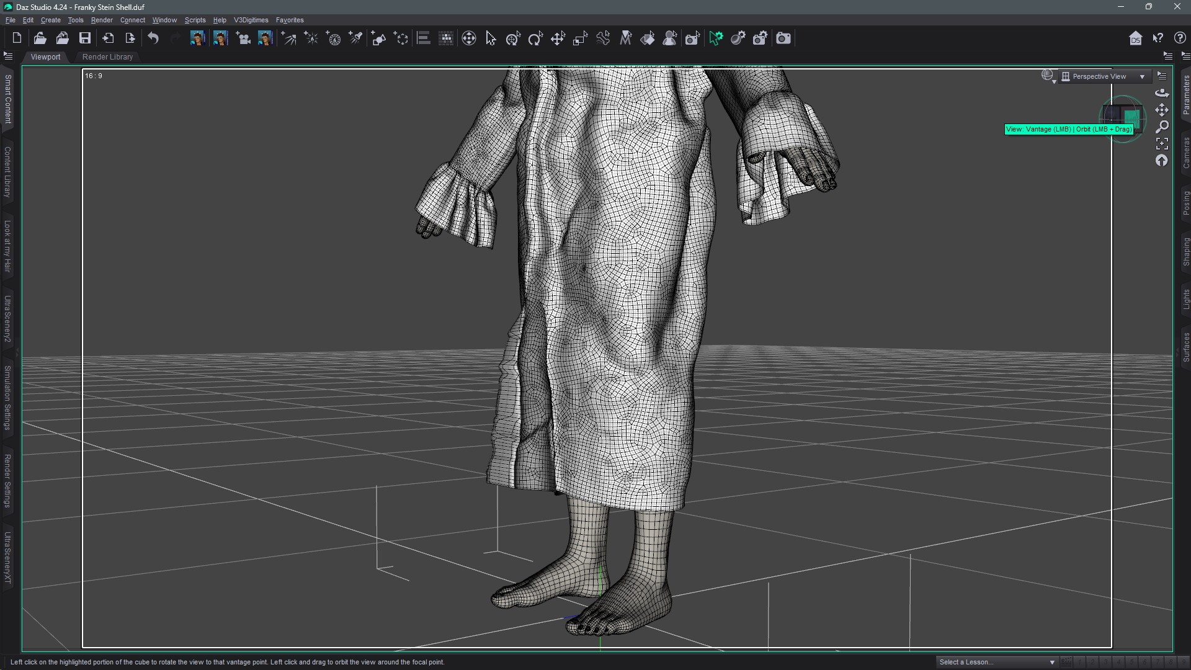
Task: Open the viewport options menu icon
Action: pos(1162,76)
